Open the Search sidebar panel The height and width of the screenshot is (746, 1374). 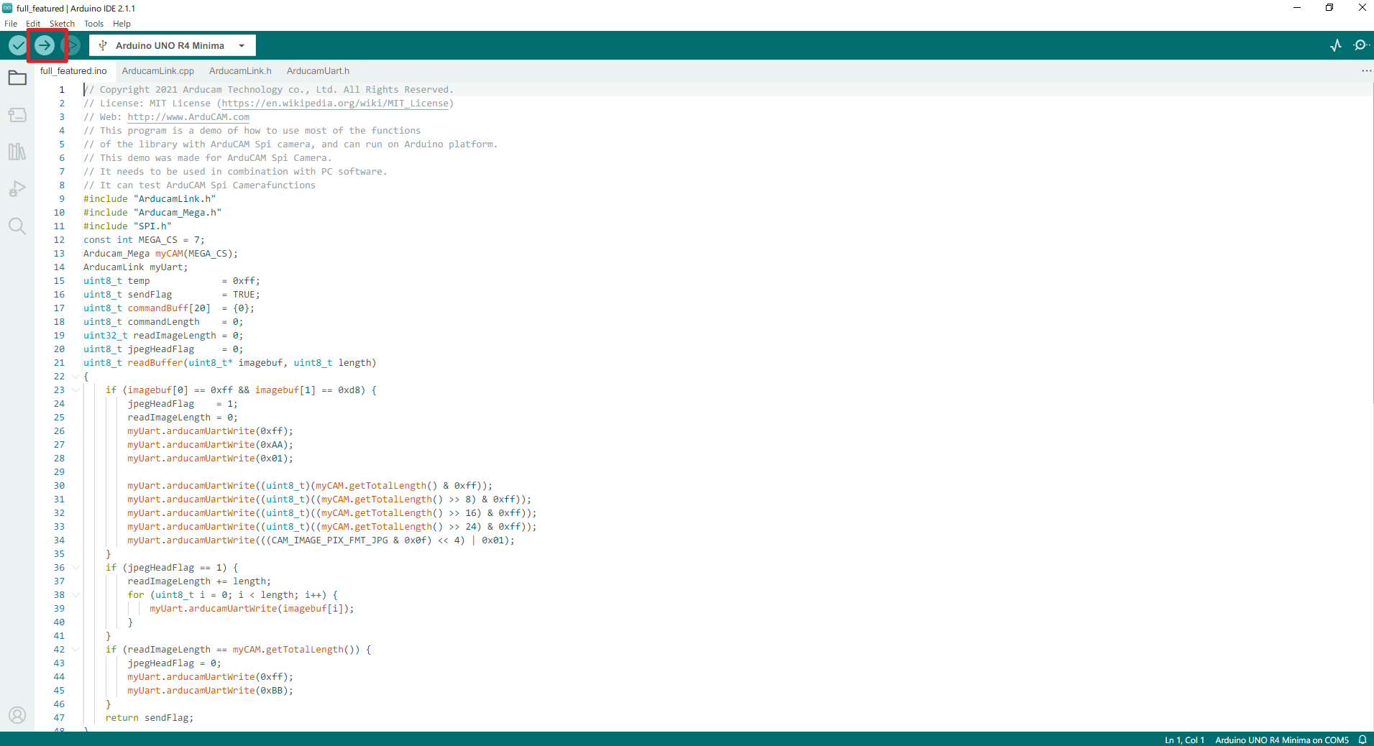coord(17,226)
